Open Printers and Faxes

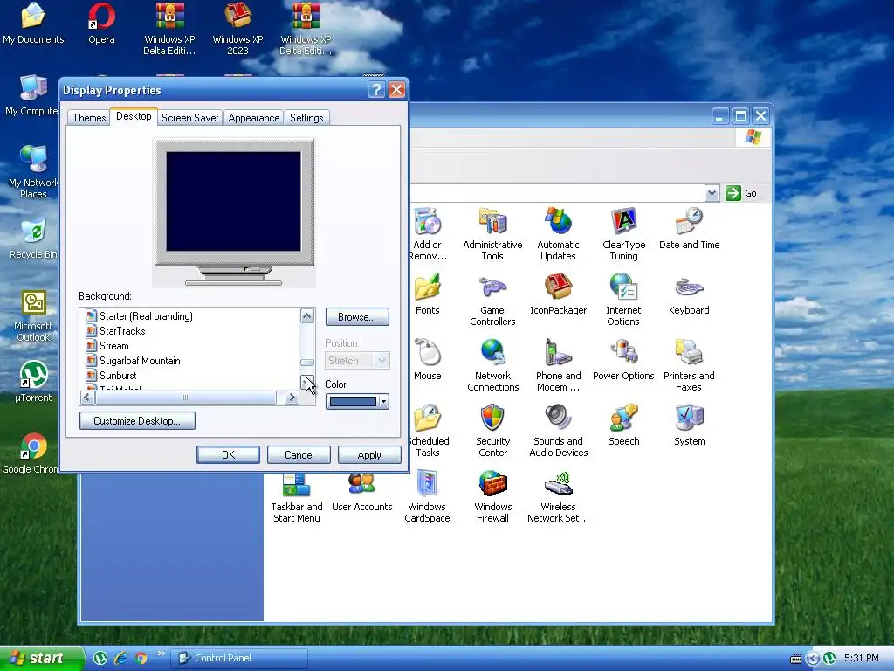689,365
